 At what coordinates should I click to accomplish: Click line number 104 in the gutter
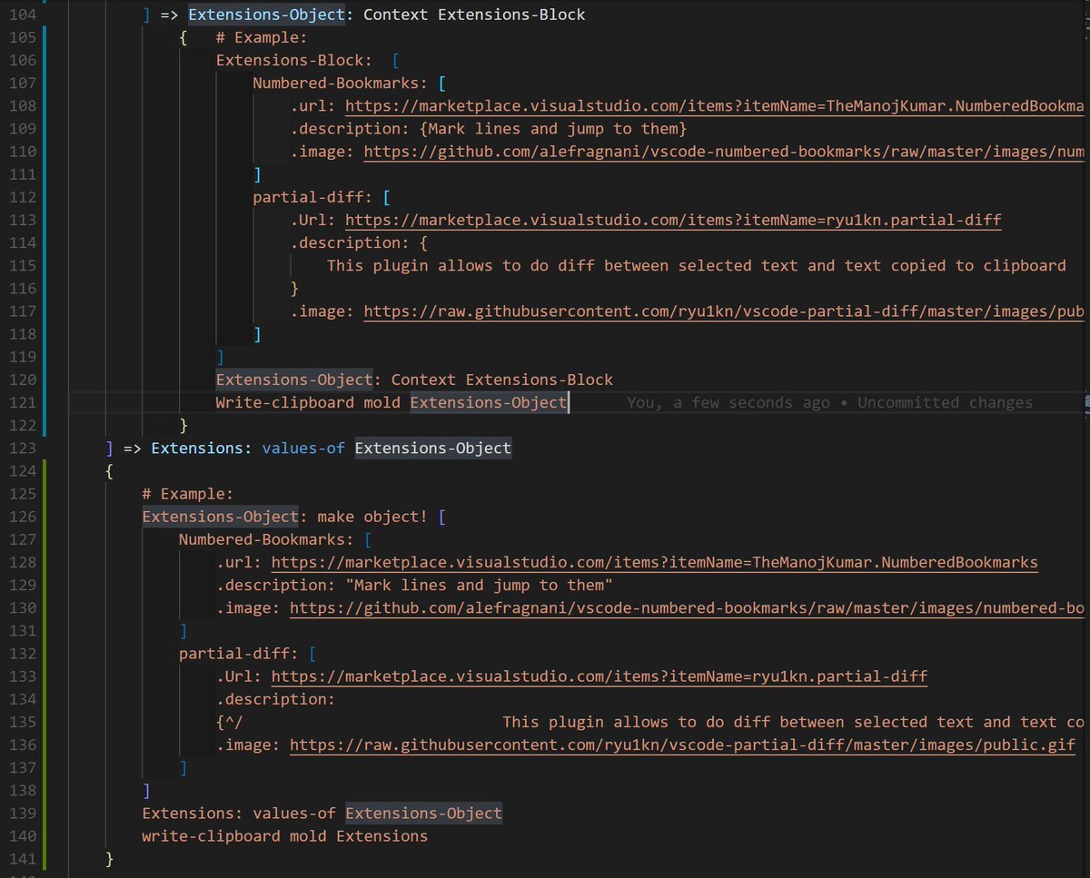click(x=22, y=15)
